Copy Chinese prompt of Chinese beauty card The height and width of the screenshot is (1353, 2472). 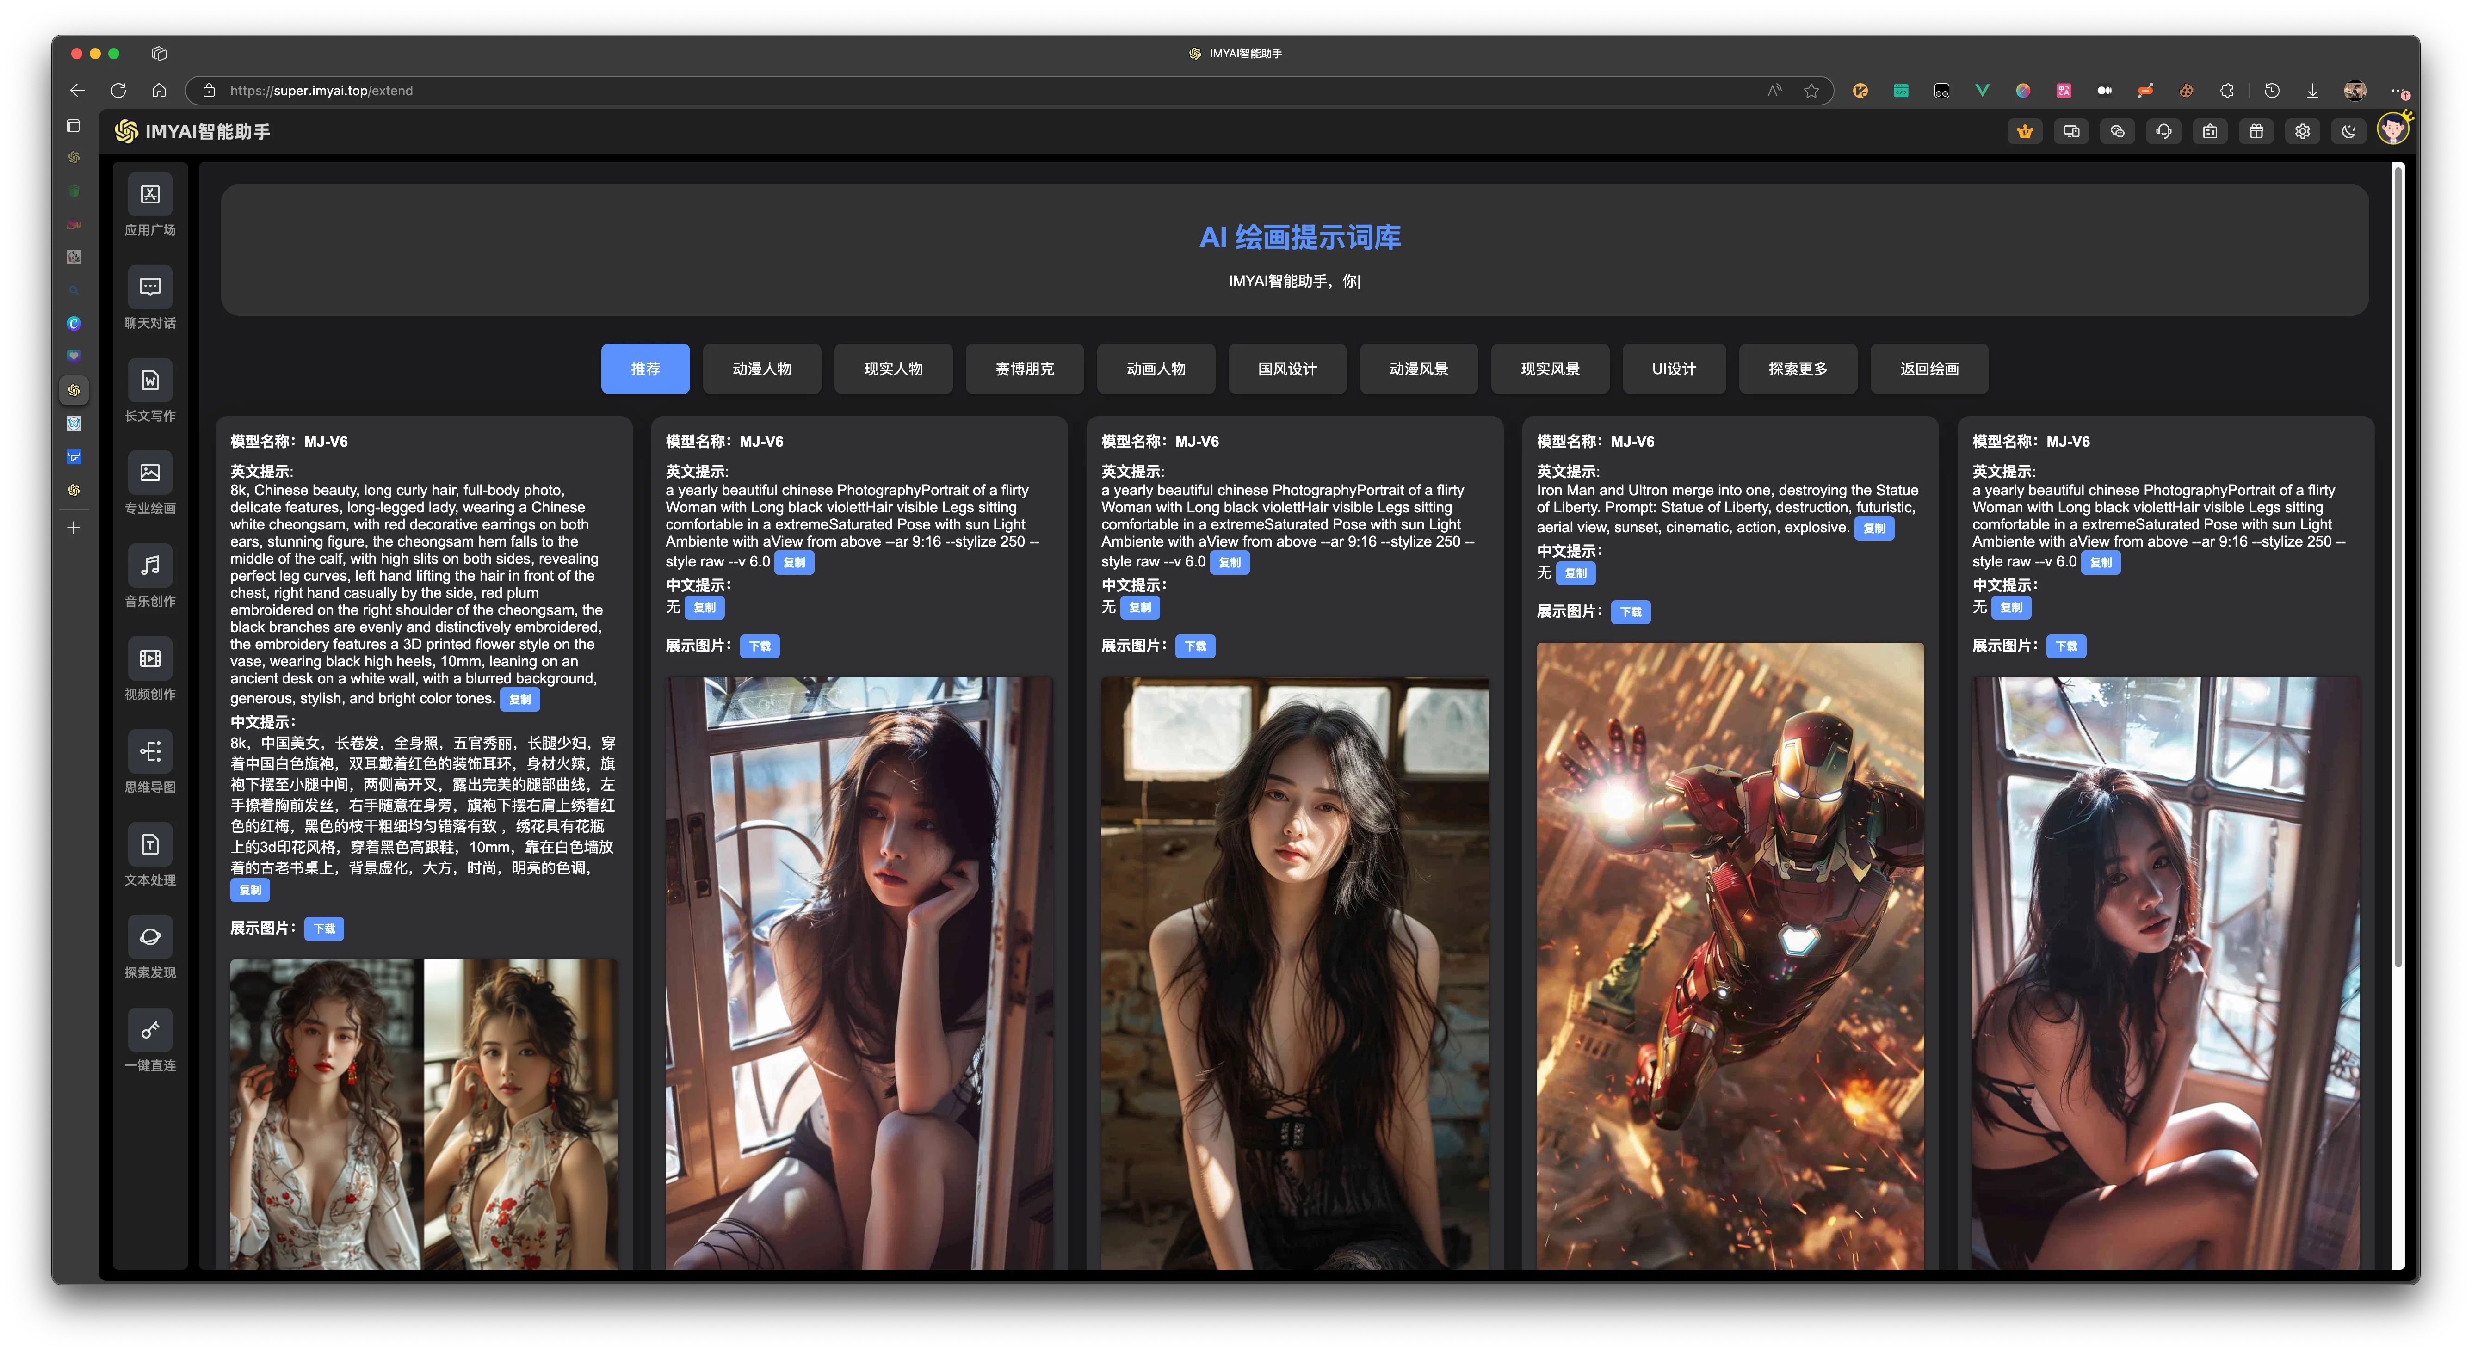click(x=250, y=891)
